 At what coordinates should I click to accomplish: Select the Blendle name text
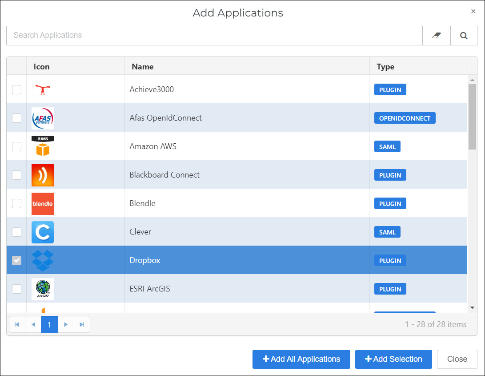pyautogui.click(x=142, y=203)
